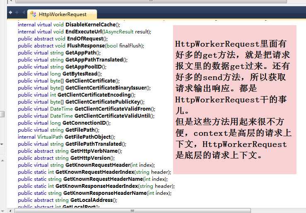
Task: Click the GetAppPath method name
Action: click(x=81, y=53)
